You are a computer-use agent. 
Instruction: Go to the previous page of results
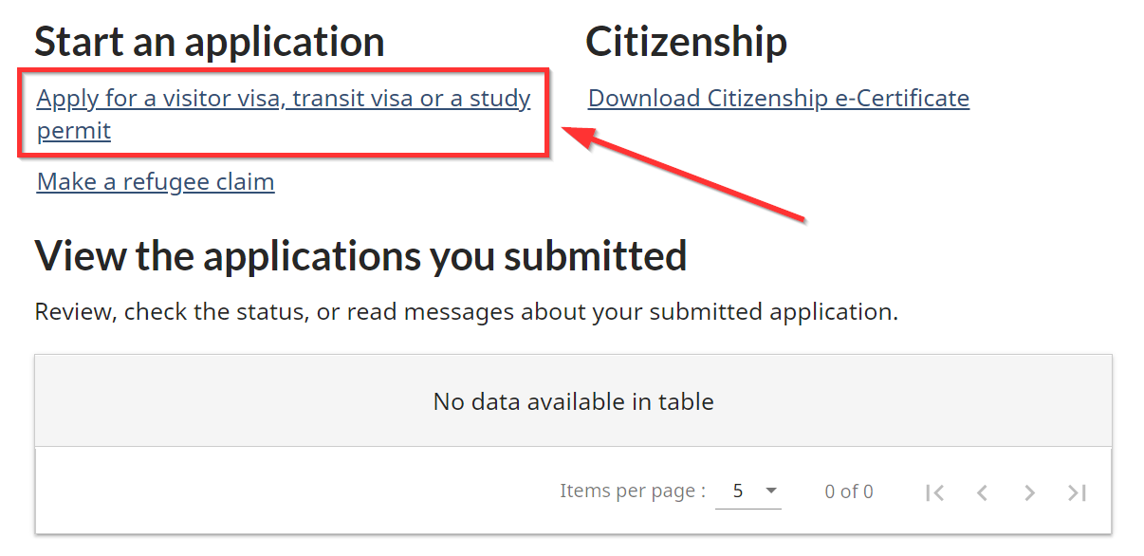(982, 492)
